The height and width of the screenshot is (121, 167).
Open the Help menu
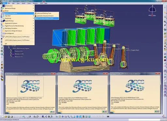point(46,3)
